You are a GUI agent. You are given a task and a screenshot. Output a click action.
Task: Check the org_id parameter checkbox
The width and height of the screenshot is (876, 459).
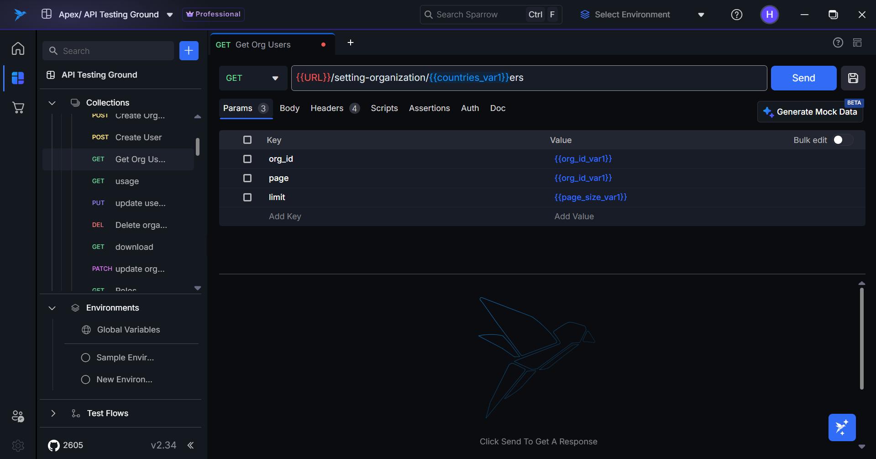[247, 159]
